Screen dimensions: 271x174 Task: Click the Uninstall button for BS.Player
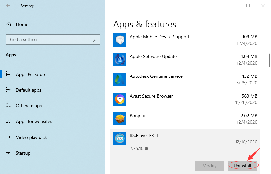[x=242, y=166]
